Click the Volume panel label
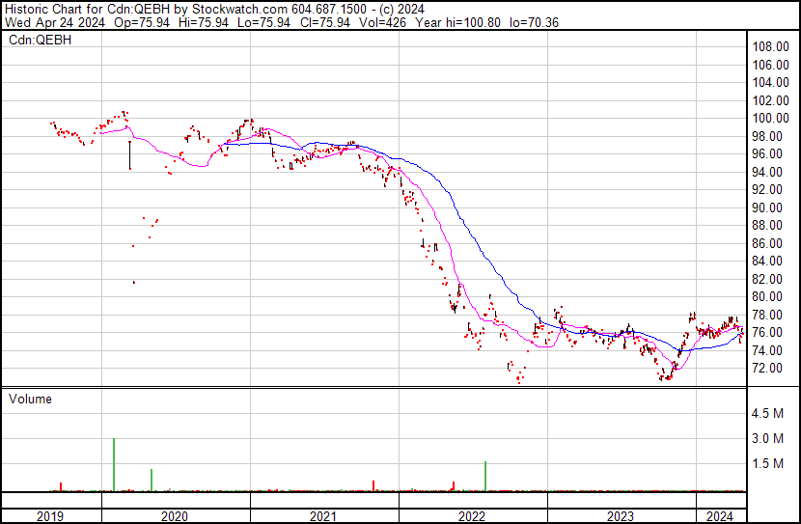This screenshot has height=524, width=801. 30,399
